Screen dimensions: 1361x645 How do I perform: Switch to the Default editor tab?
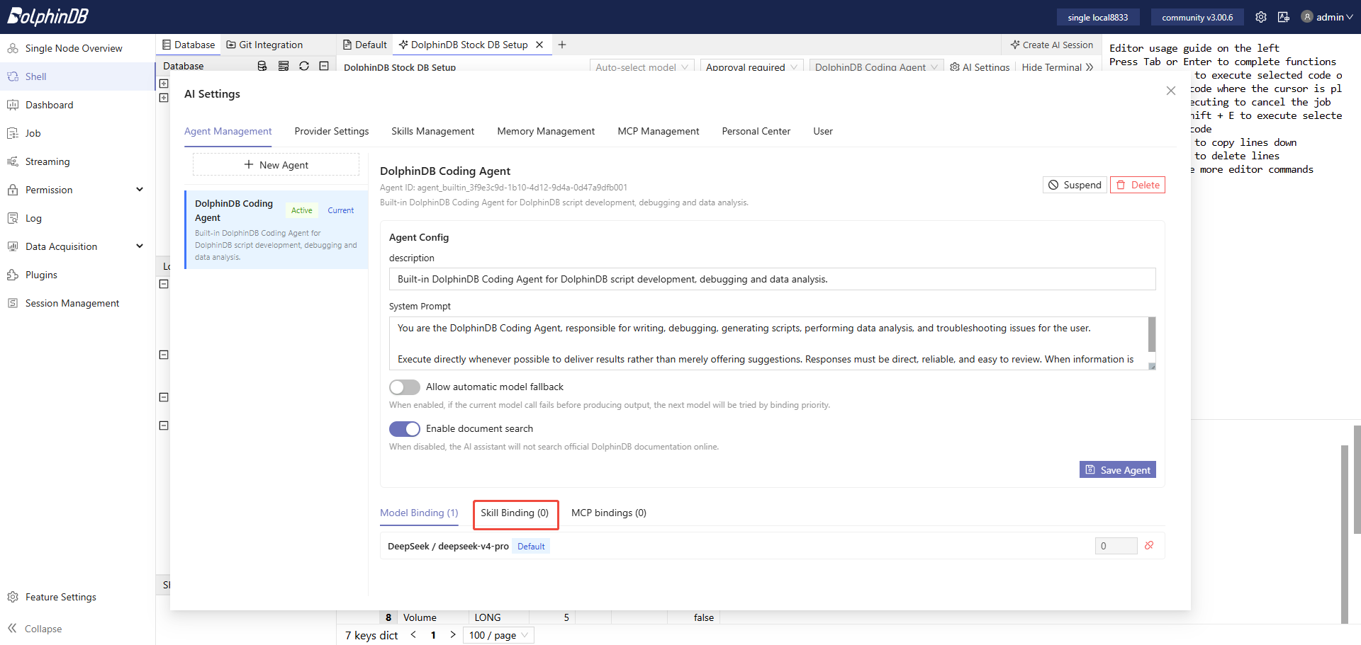click(365, 45)
